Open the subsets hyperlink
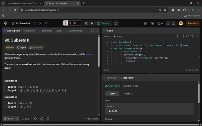Screen dimensions: 202x126 point(89,54)
